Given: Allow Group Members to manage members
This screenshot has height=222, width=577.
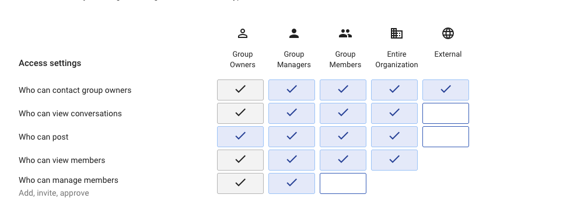Looking at the screenshot, I should [x=343, y=183].
